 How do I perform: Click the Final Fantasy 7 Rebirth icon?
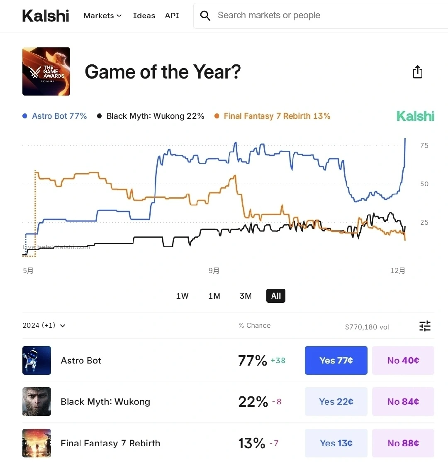[37, 443]
